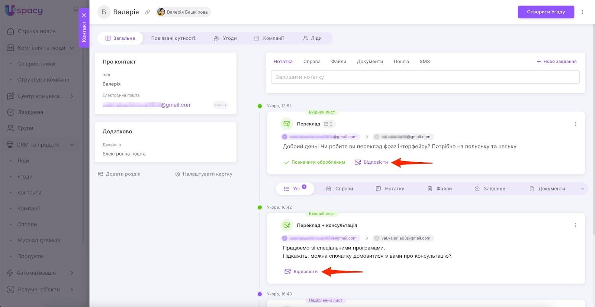Close the Контакт side panel

84,15
